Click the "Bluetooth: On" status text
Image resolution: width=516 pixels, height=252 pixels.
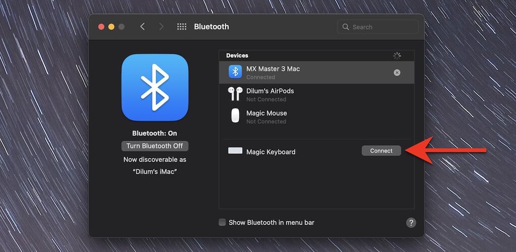[155, 133]
